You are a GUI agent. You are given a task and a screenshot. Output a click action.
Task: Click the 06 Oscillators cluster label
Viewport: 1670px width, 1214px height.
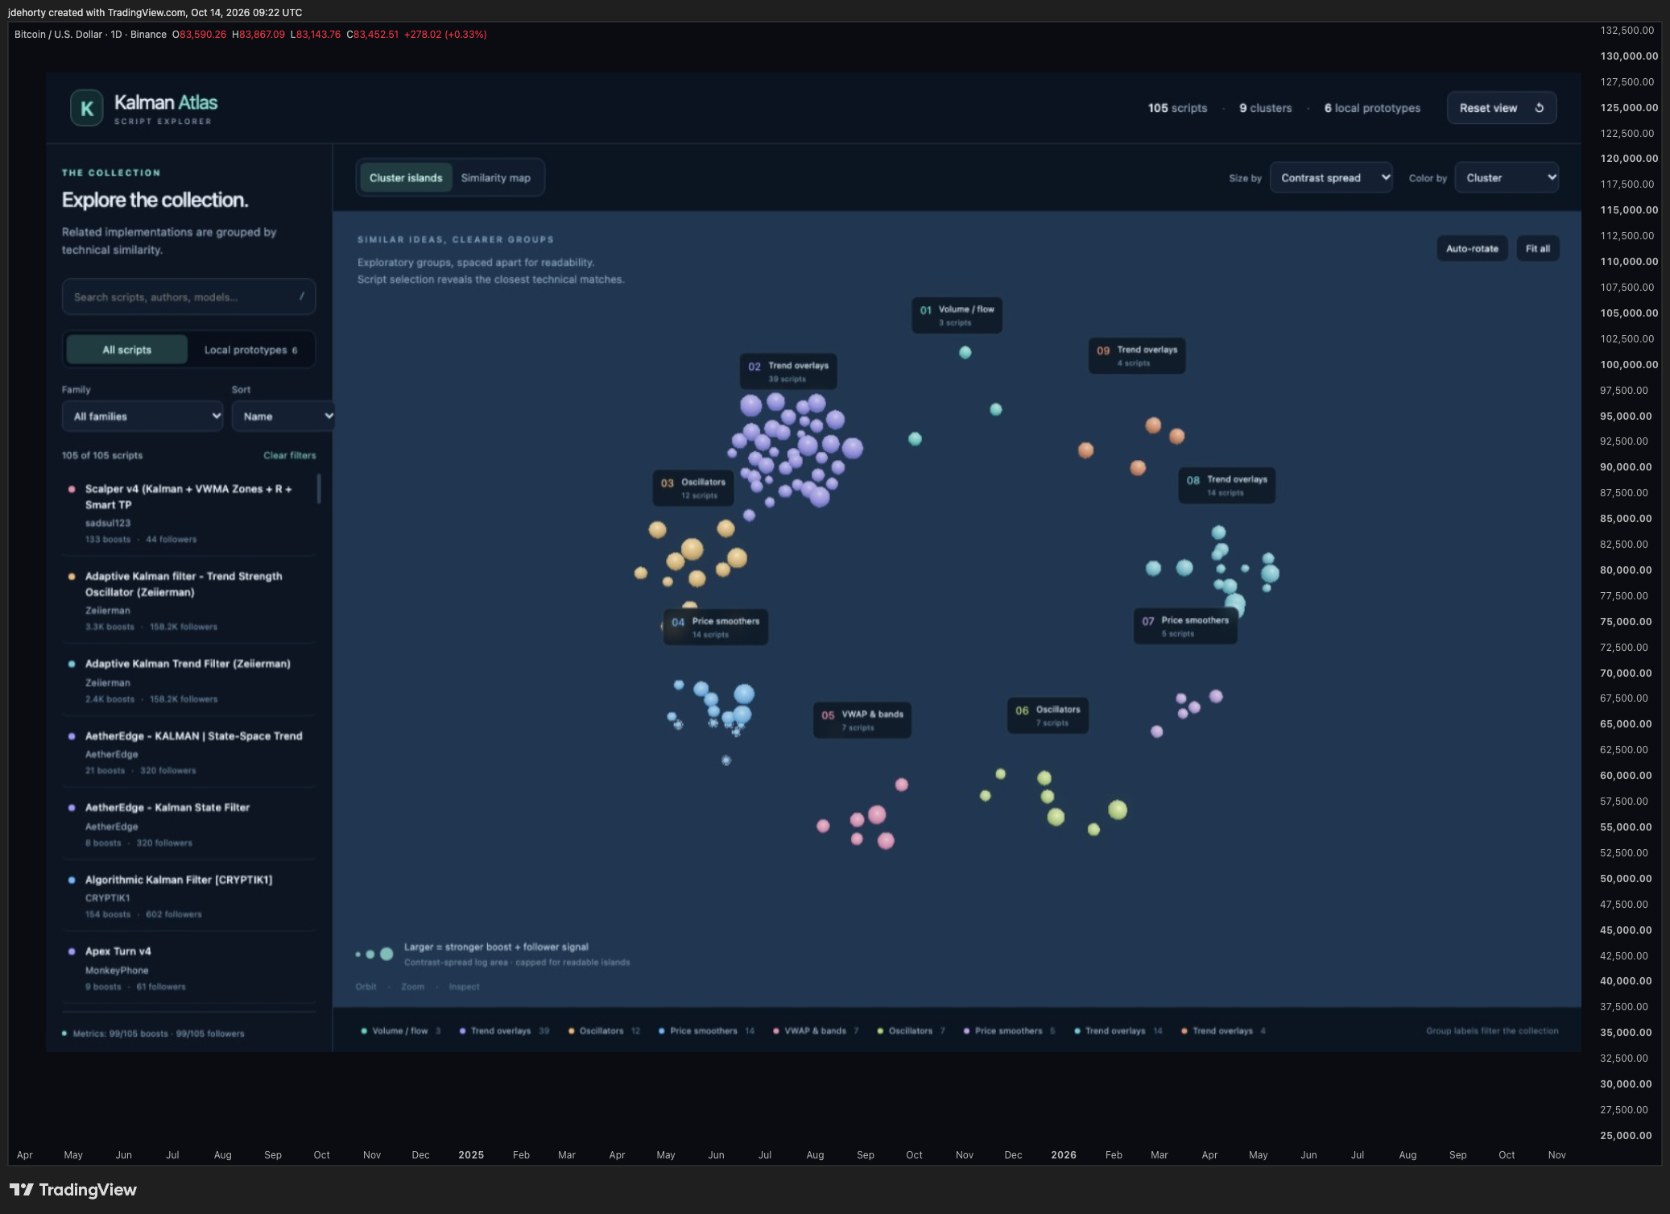point(1048,715)
